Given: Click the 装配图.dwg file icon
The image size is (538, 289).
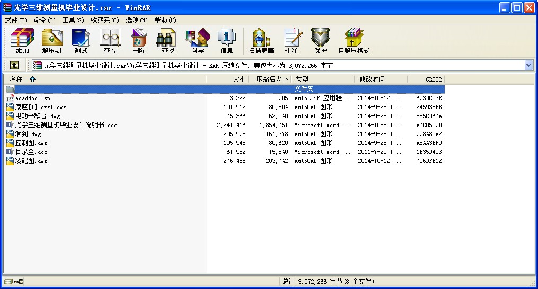Looking at the screenshot, I should (10, 160).
